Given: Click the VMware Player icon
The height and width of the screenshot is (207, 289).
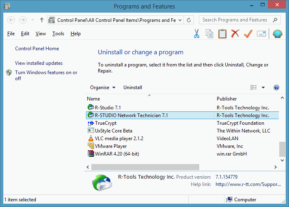Looking at the screenshot, I should [91, 146].
